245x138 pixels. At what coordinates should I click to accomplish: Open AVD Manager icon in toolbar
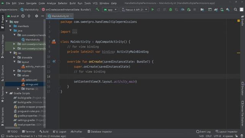click(222, 10)
